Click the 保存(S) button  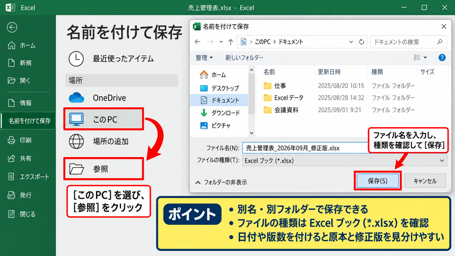[377, 181]
